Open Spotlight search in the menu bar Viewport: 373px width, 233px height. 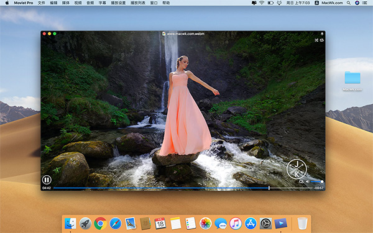coord(349,3)
